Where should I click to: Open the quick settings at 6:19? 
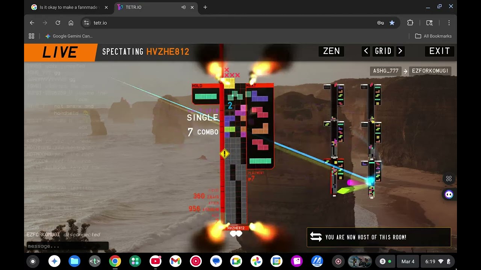438,261
